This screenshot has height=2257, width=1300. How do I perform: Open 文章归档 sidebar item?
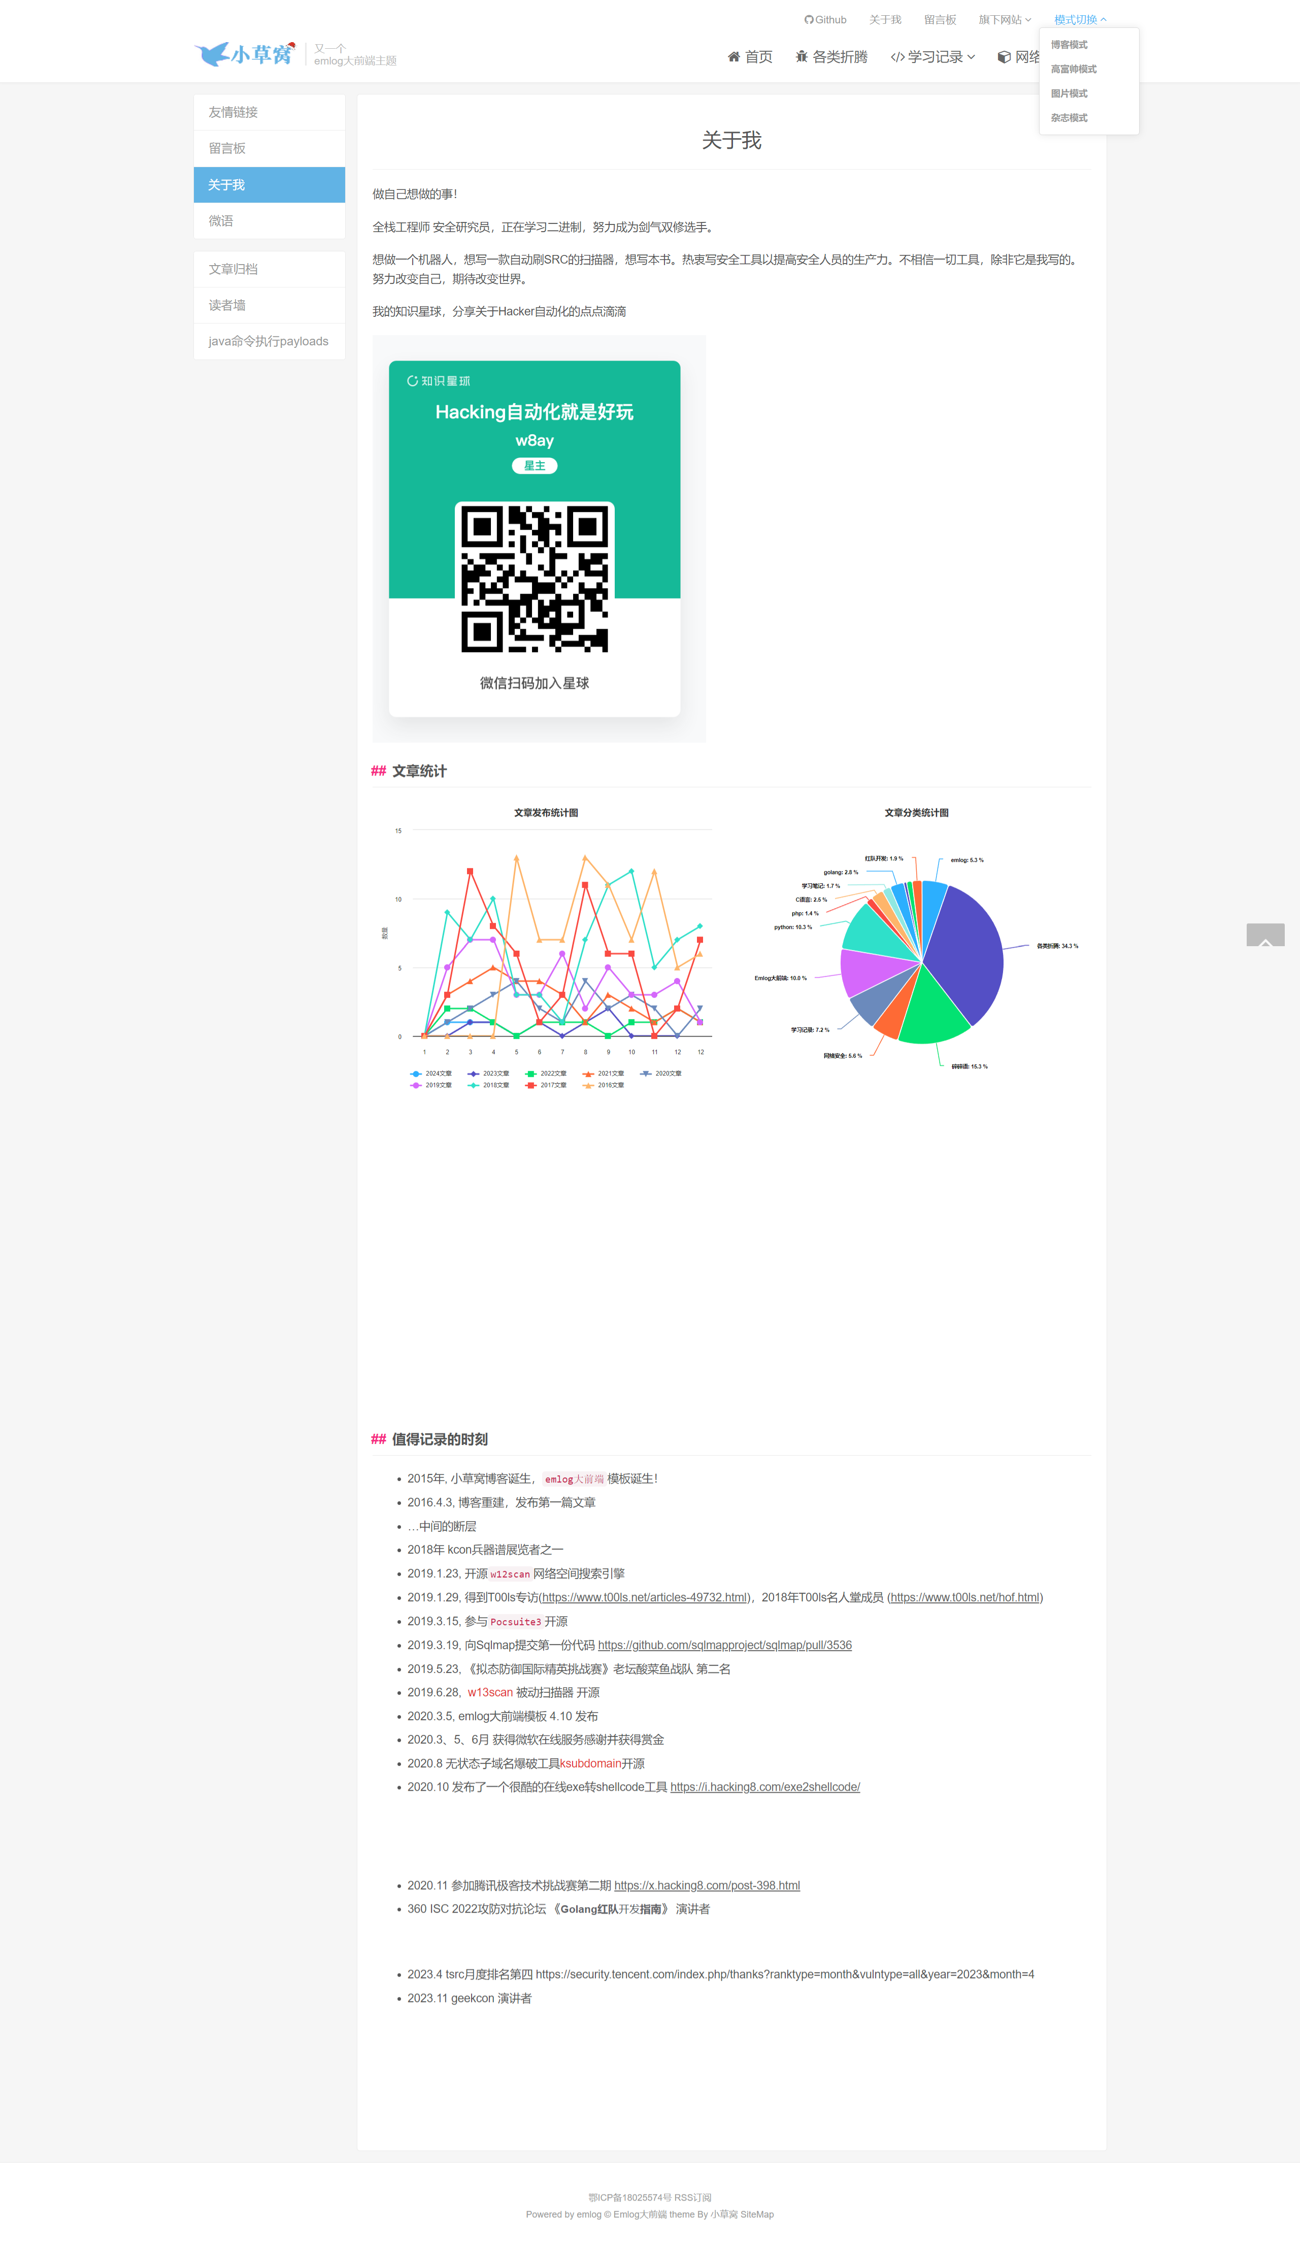(x=270, y=269)
